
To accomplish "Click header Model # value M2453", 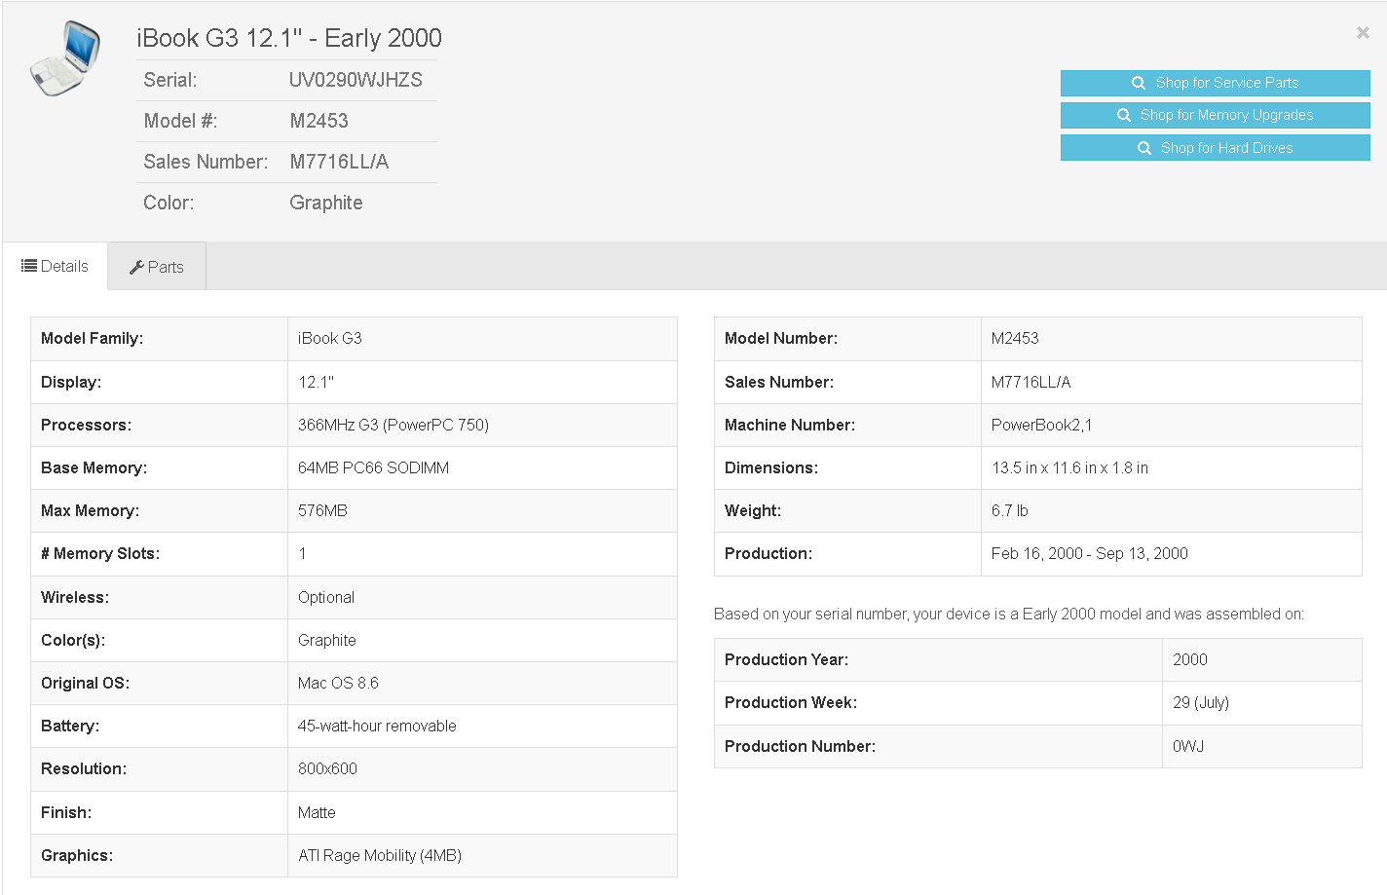I will click(319, 121).
